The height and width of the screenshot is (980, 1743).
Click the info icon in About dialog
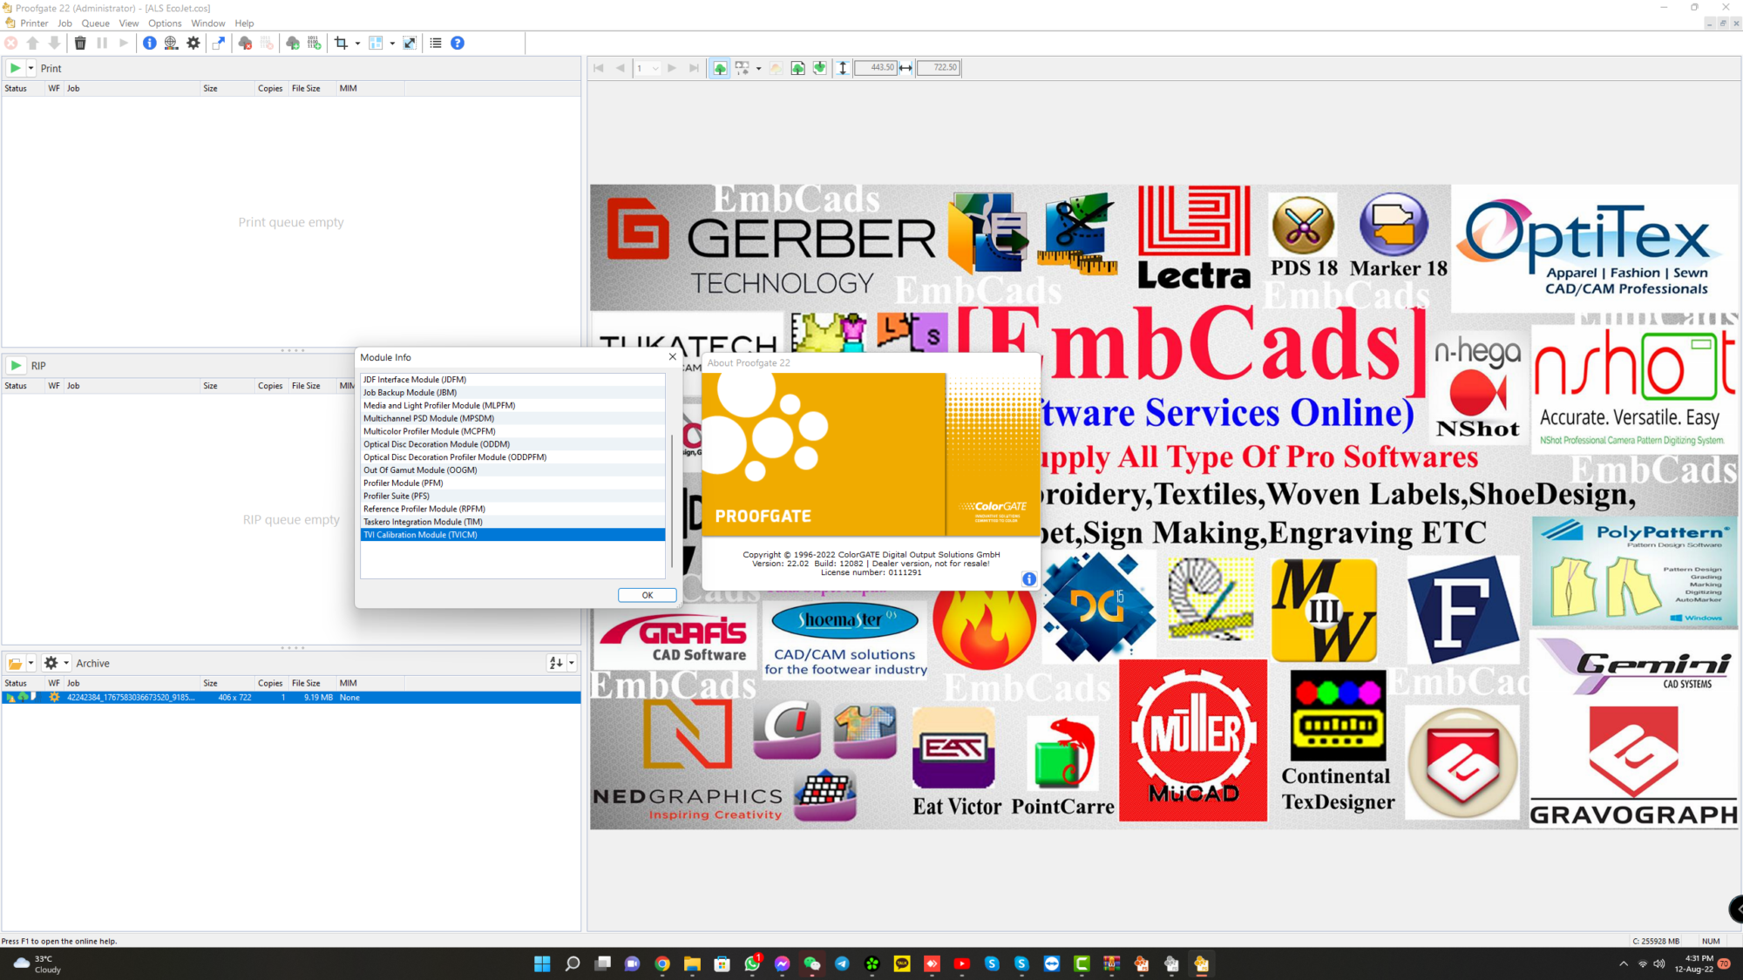coord(1029,579)
